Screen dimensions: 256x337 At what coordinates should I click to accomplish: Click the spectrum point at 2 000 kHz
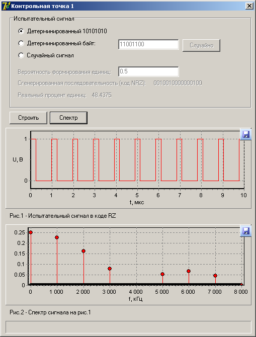(83, 251)
